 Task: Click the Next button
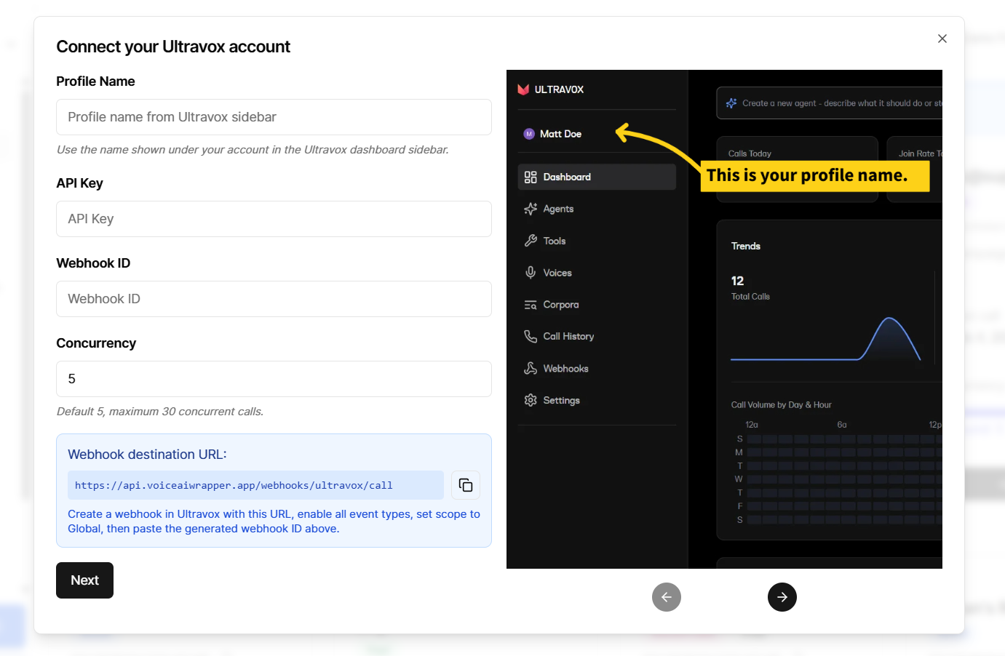pyautogui.click(x=84, y=580)
